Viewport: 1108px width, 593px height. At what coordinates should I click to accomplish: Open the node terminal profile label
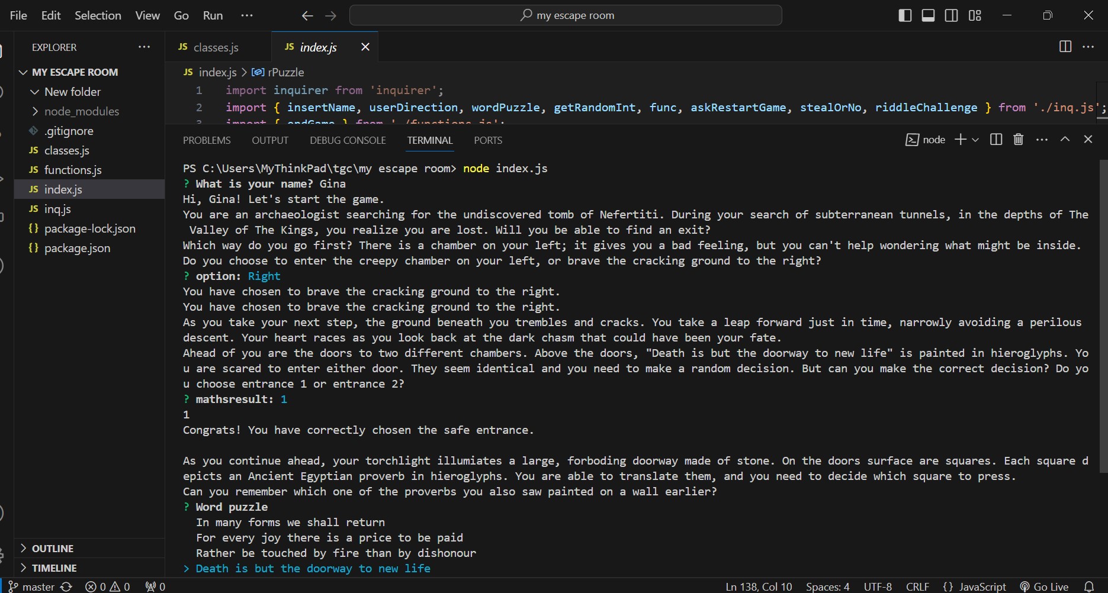(x=926, y=140)
